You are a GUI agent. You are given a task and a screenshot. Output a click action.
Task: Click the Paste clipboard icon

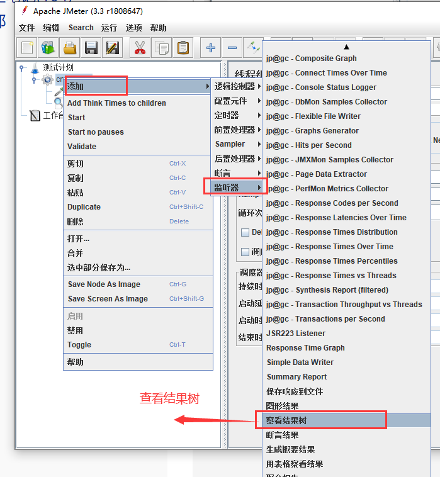183,48
